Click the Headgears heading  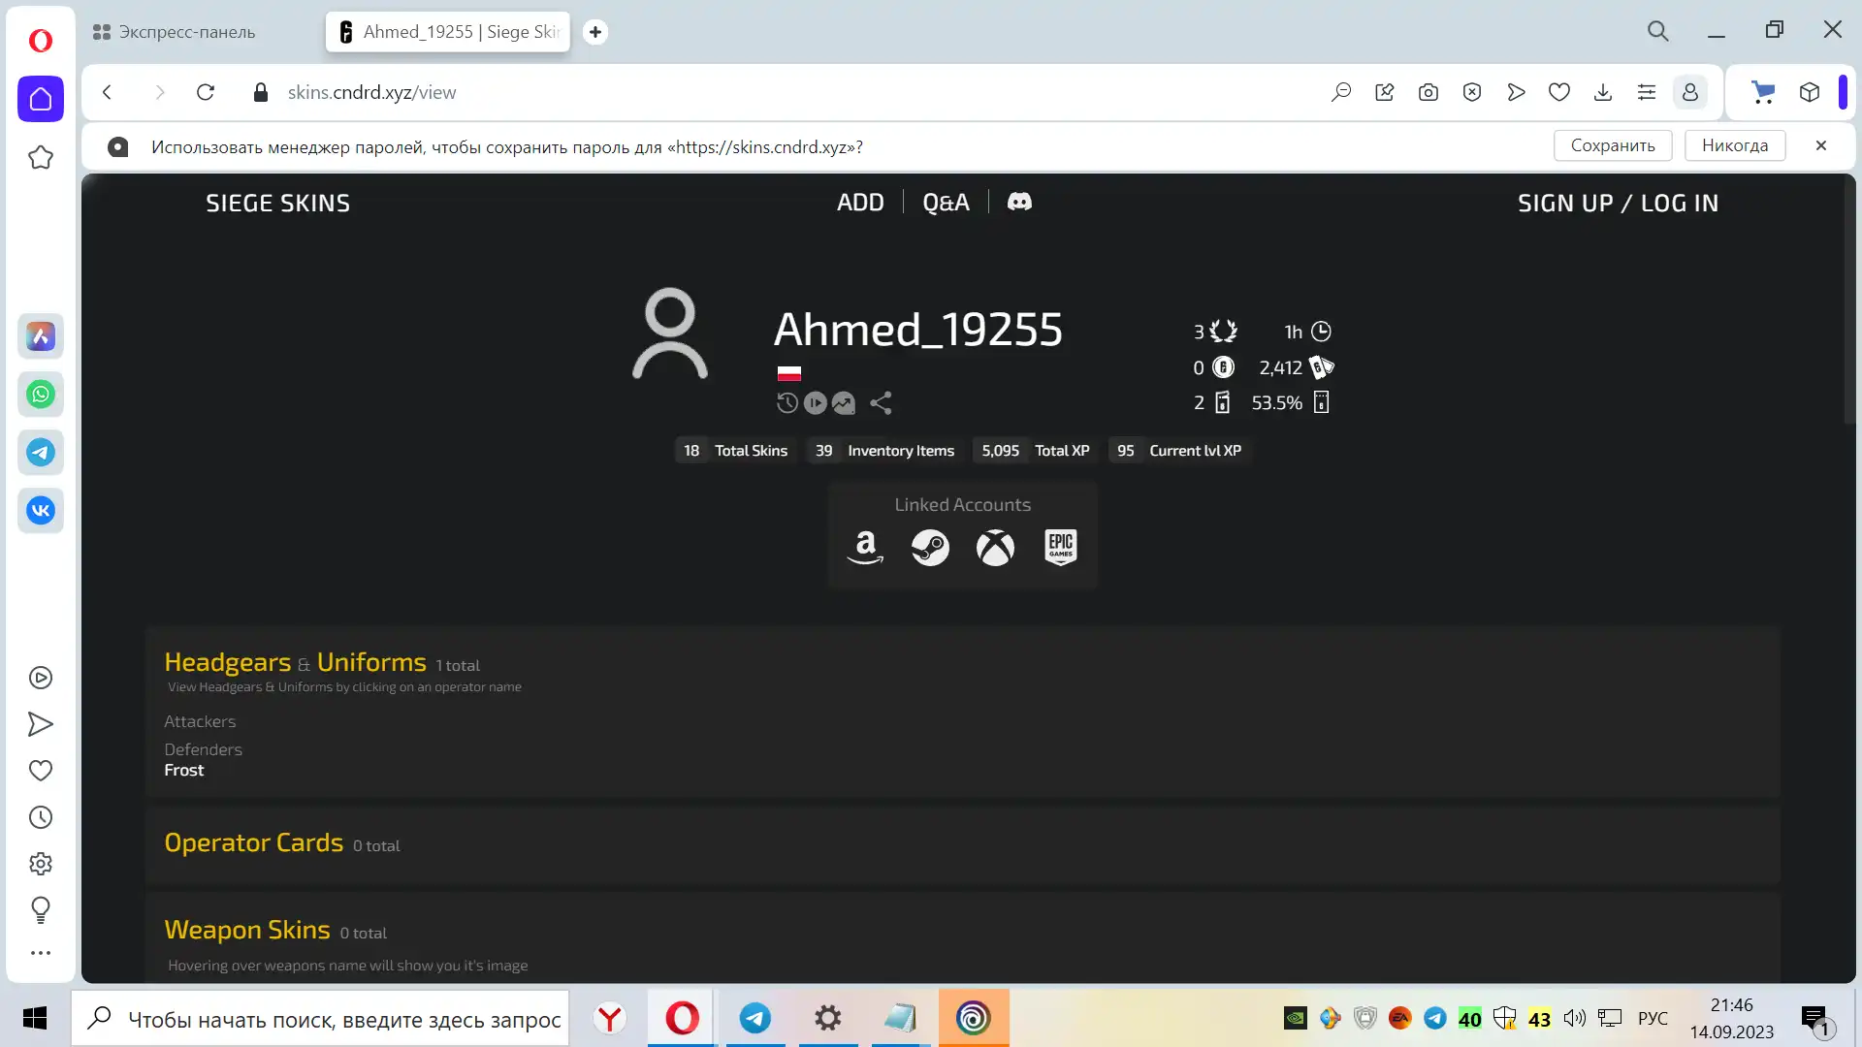pos(228,662)
